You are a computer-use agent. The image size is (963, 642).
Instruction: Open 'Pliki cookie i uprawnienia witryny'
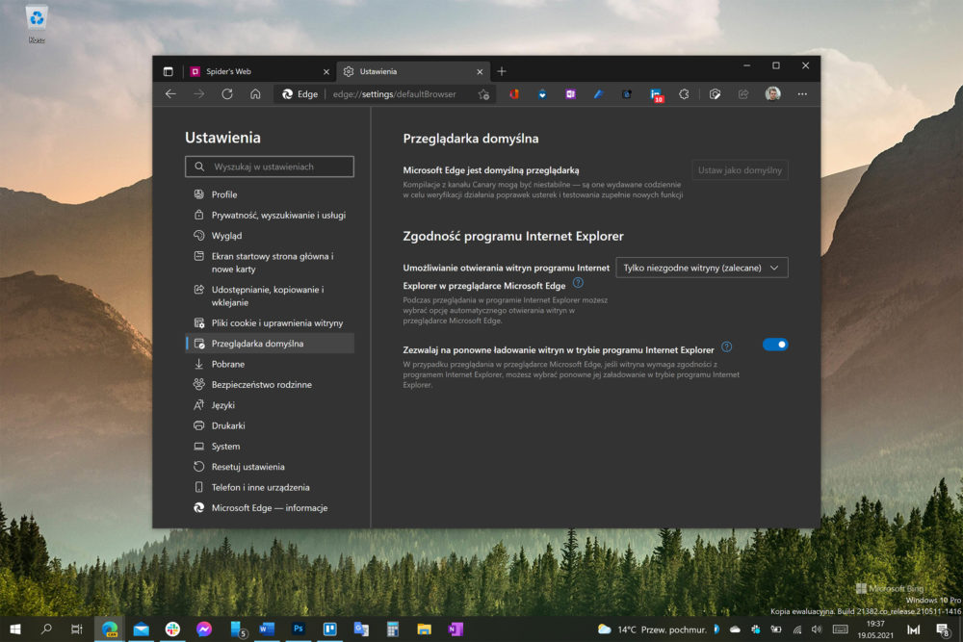tap(270, 322)
